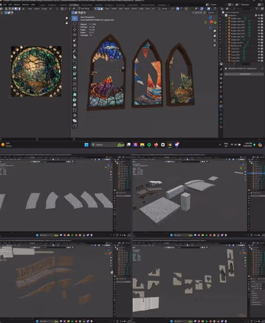Switch to the UV Editing workspace tab
This screenshot has width=265, height=323.
[74, 5]
